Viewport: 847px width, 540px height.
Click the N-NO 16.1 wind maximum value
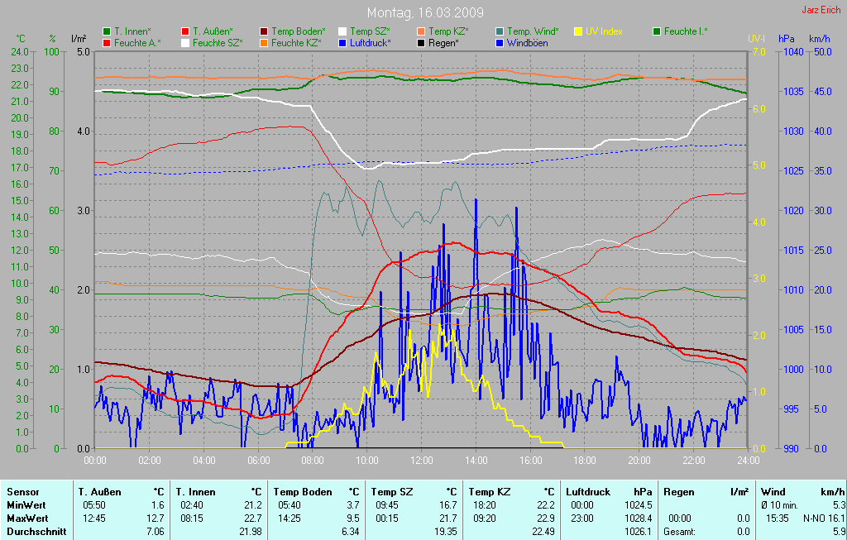point(824,518)
